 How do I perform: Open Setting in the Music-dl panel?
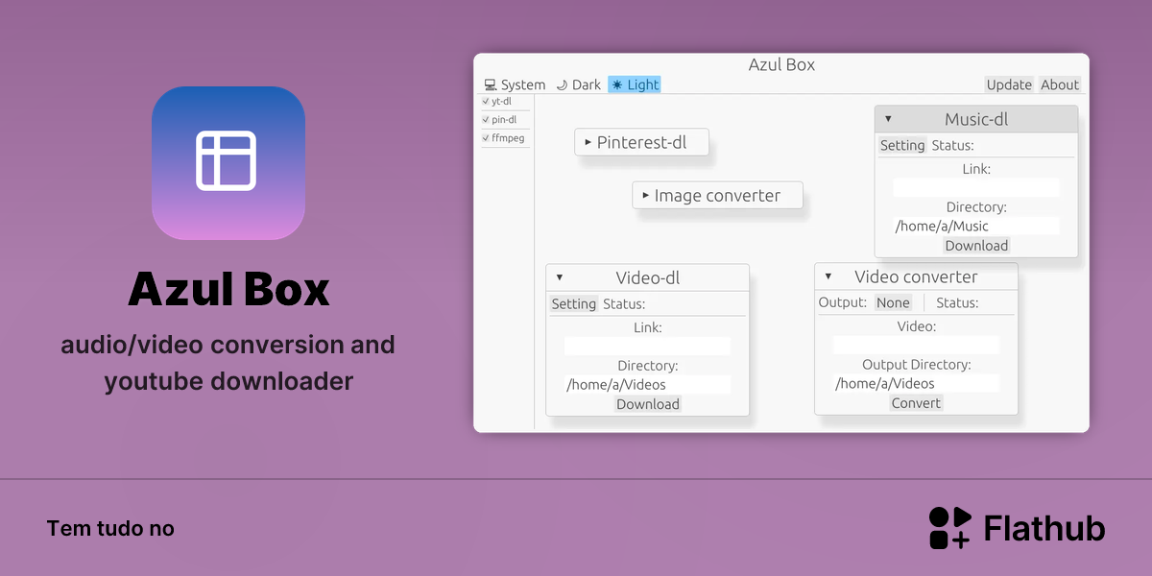point(902,145)
